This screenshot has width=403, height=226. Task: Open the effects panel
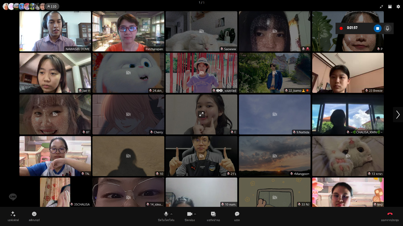[13, 216]
